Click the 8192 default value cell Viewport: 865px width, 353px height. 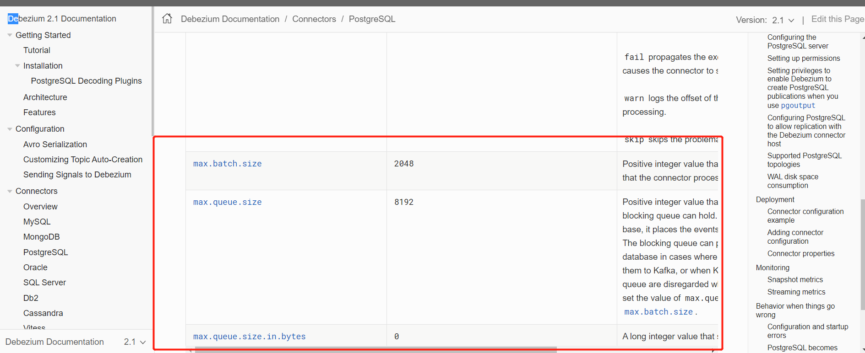tap(501, 257)
